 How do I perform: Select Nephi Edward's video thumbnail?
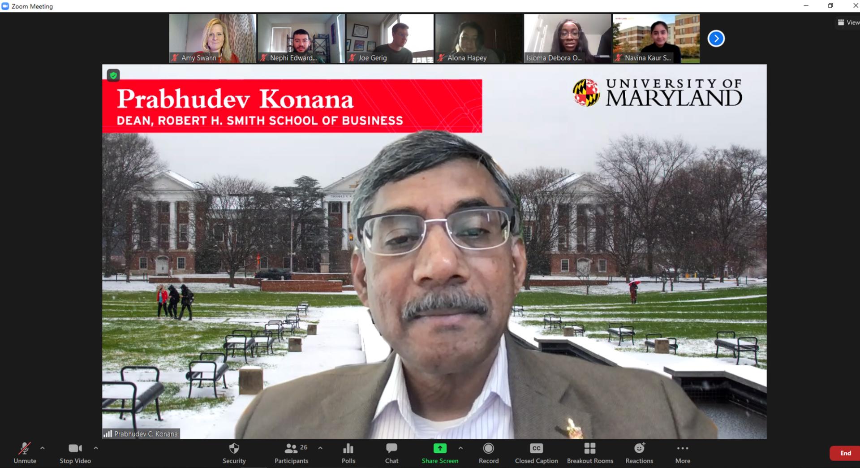(301, 38)
